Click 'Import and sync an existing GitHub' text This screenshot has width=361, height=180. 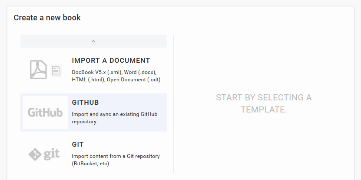[x=115, y=114]
